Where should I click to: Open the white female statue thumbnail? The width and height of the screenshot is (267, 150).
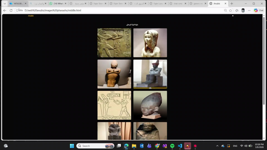[150, 43]
